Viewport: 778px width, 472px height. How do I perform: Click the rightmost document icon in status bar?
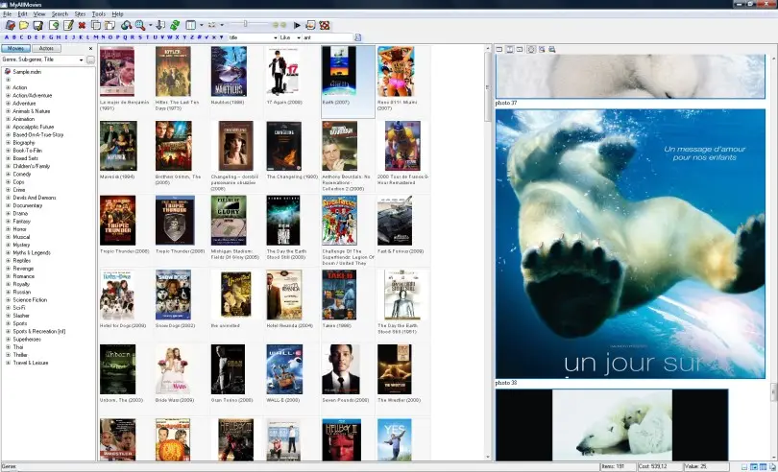[x=771, y=467]
